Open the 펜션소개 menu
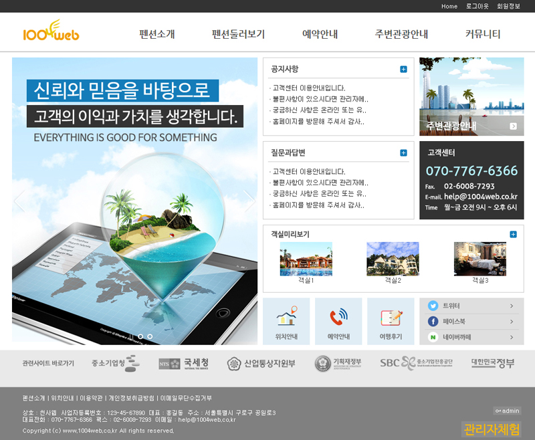 (157, 34)
